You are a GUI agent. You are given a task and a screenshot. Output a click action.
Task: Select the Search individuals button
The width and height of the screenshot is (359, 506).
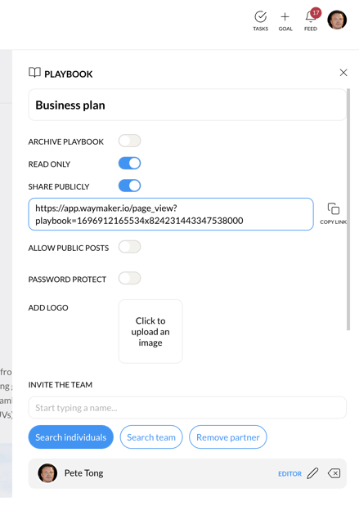coord(70,437)
